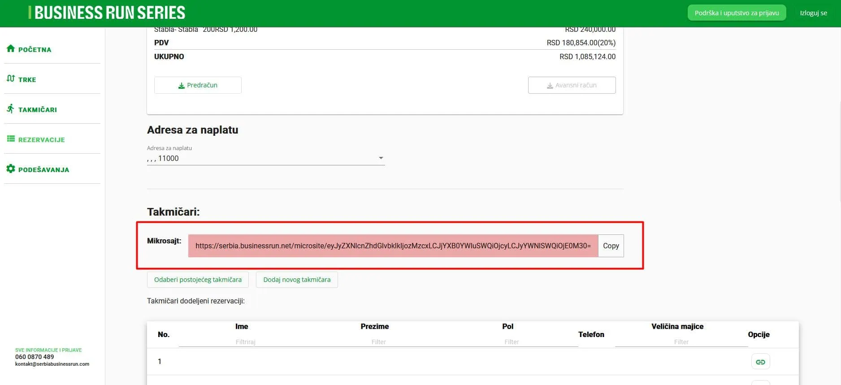The image size is (841, 385).
Task: Click the Avansni račun button
Action: click(x=572, y=85)
